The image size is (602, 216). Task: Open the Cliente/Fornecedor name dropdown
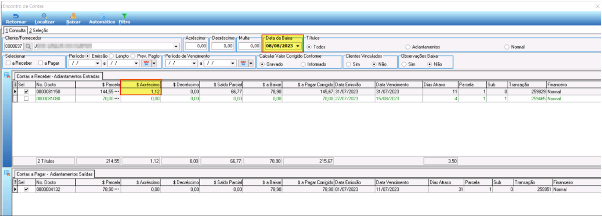176,46
